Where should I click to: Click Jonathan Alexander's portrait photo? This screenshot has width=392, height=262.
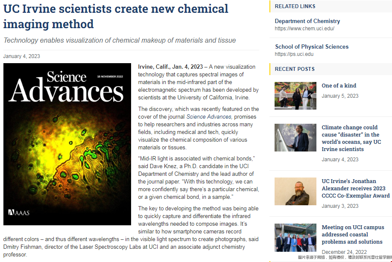pos(295,191)
